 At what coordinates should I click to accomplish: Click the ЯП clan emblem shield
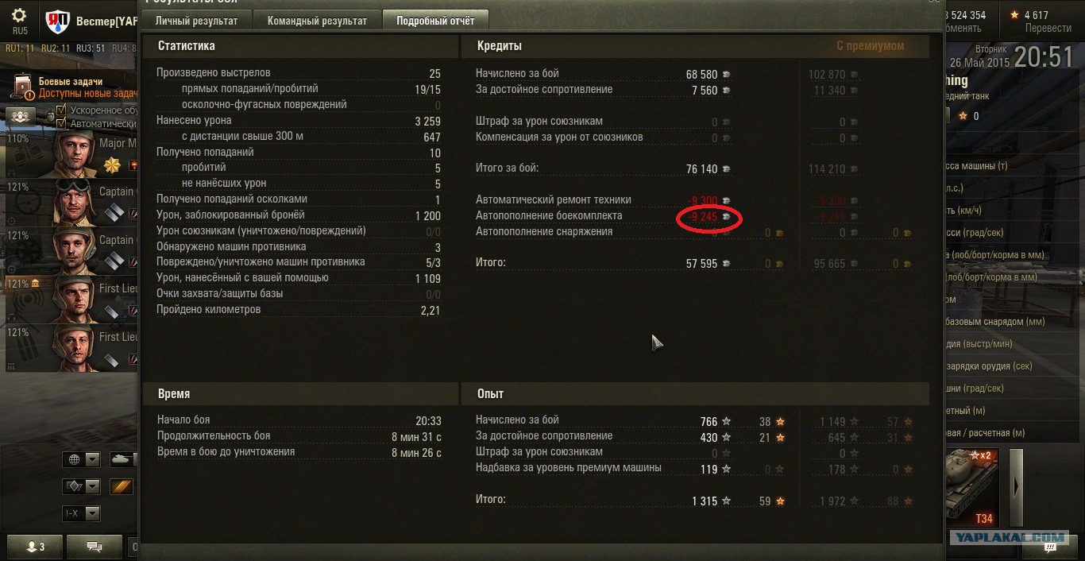(57, 22)
